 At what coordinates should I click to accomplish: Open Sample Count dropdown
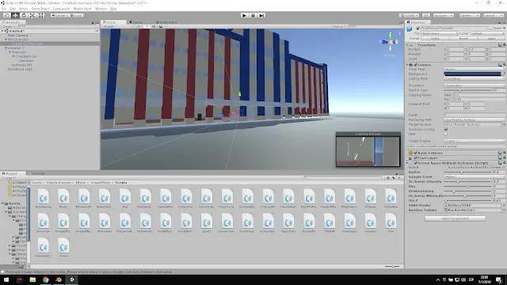click(475, 177)
